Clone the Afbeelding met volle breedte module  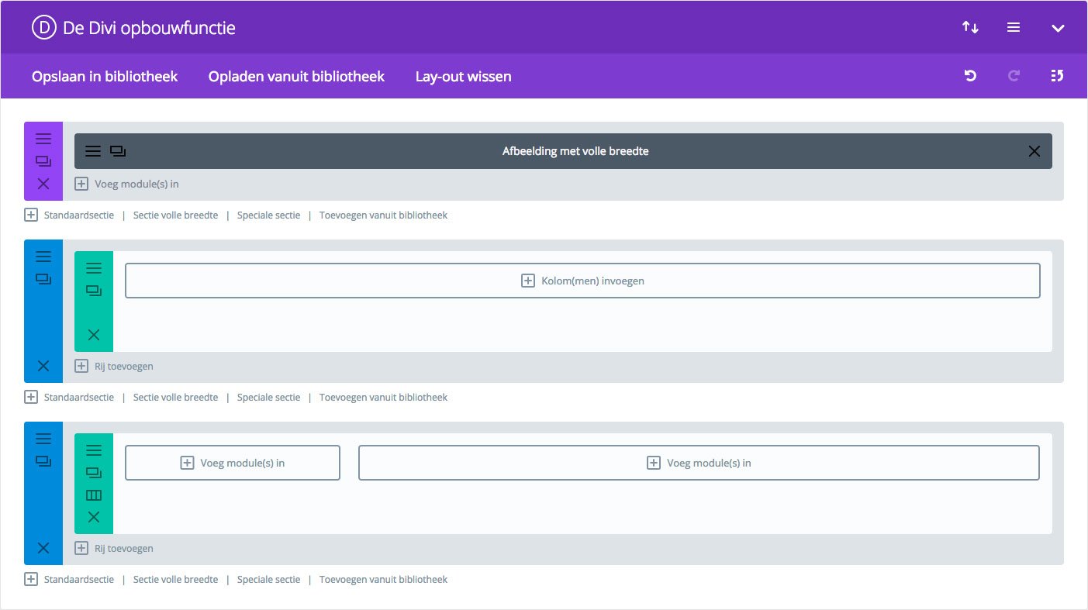(x=118, y=151)
